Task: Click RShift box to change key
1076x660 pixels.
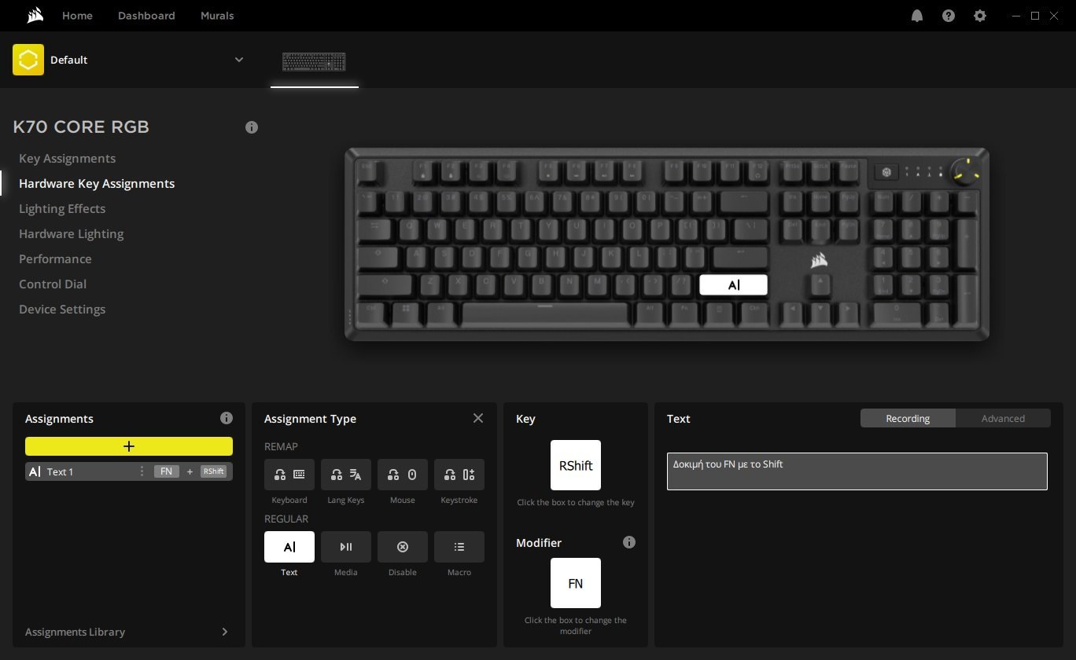Action: (x=576, y=465)
